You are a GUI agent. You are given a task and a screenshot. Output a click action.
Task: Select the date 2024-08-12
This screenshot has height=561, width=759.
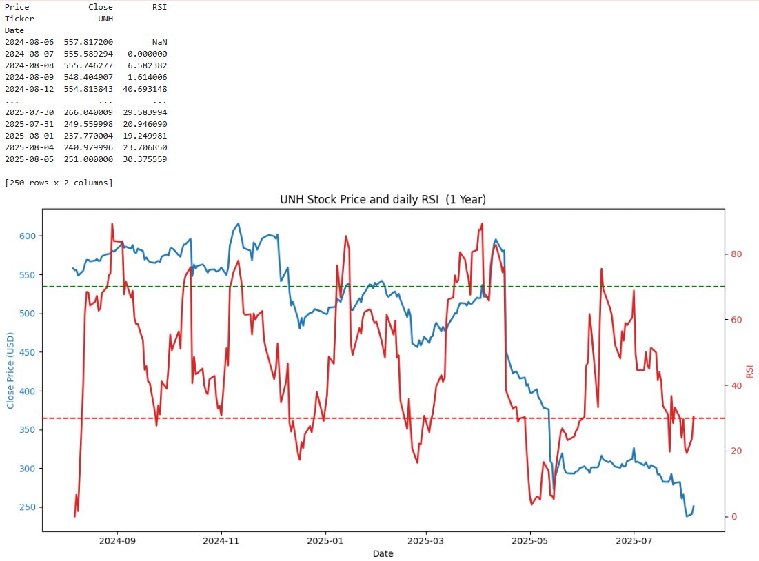[x=30, y=89]
